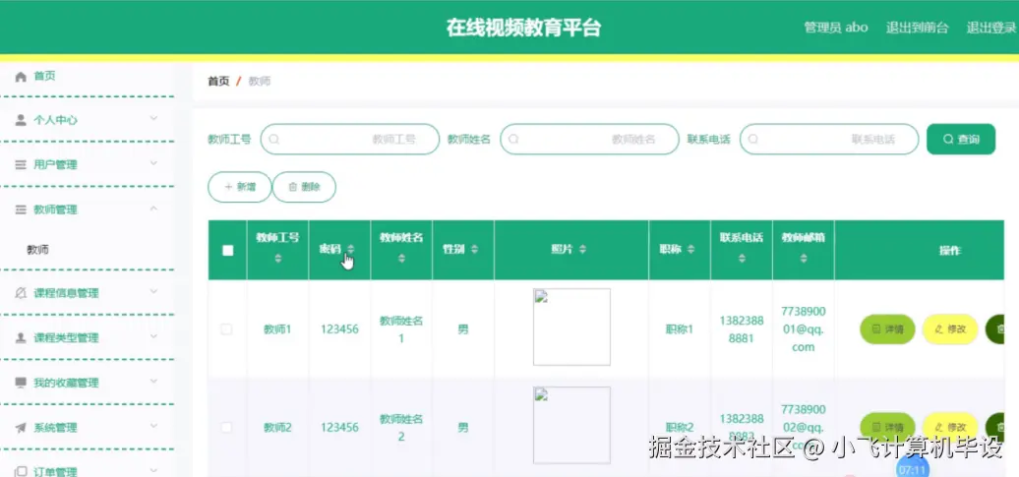
Task: Sort table by 联系电话 column arrows
Action: 742,258
